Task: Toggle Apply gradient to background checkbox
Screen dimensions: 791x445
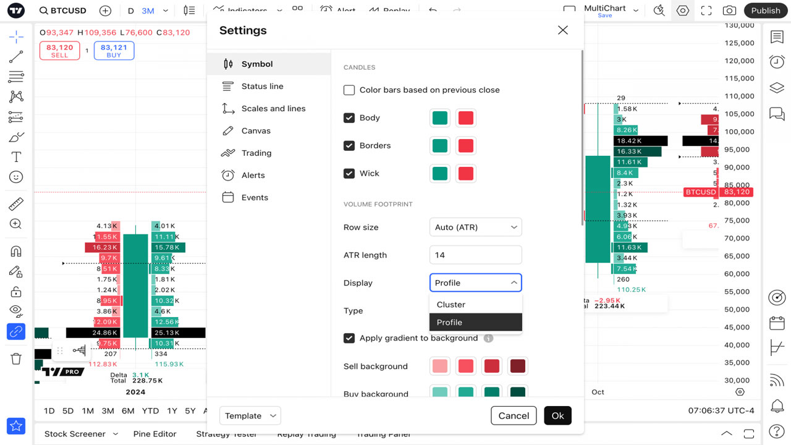Action: click(x=349, y=338)
